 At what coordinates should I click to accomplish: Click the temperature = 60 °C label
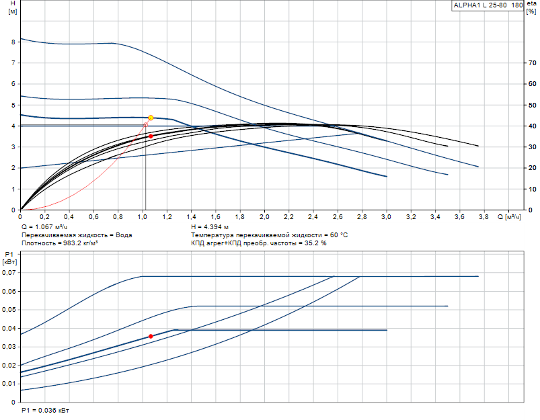click(x=269, y=235)
